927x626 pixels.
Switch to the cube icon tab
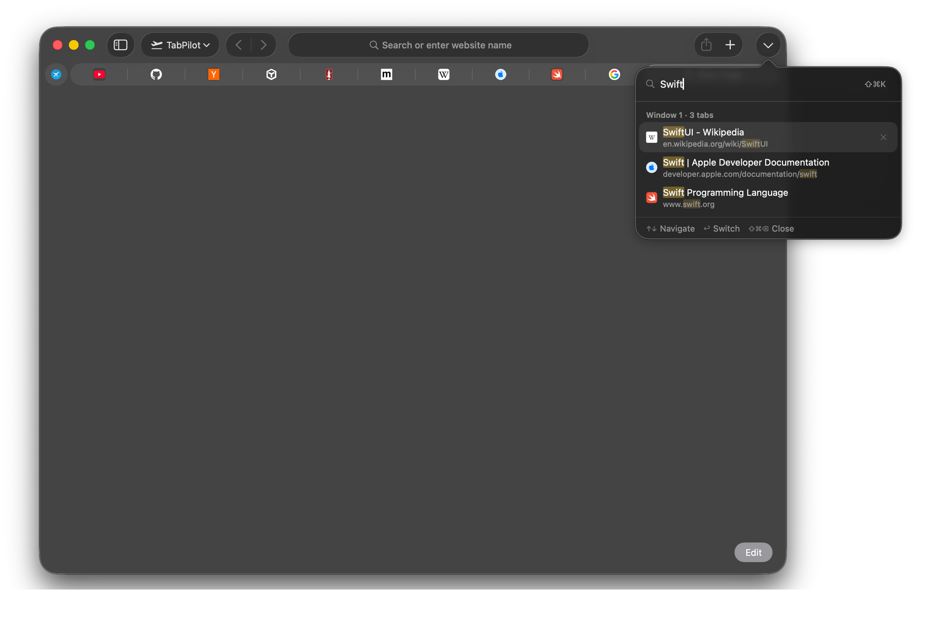pyautogui.click(x=271, y=74)
